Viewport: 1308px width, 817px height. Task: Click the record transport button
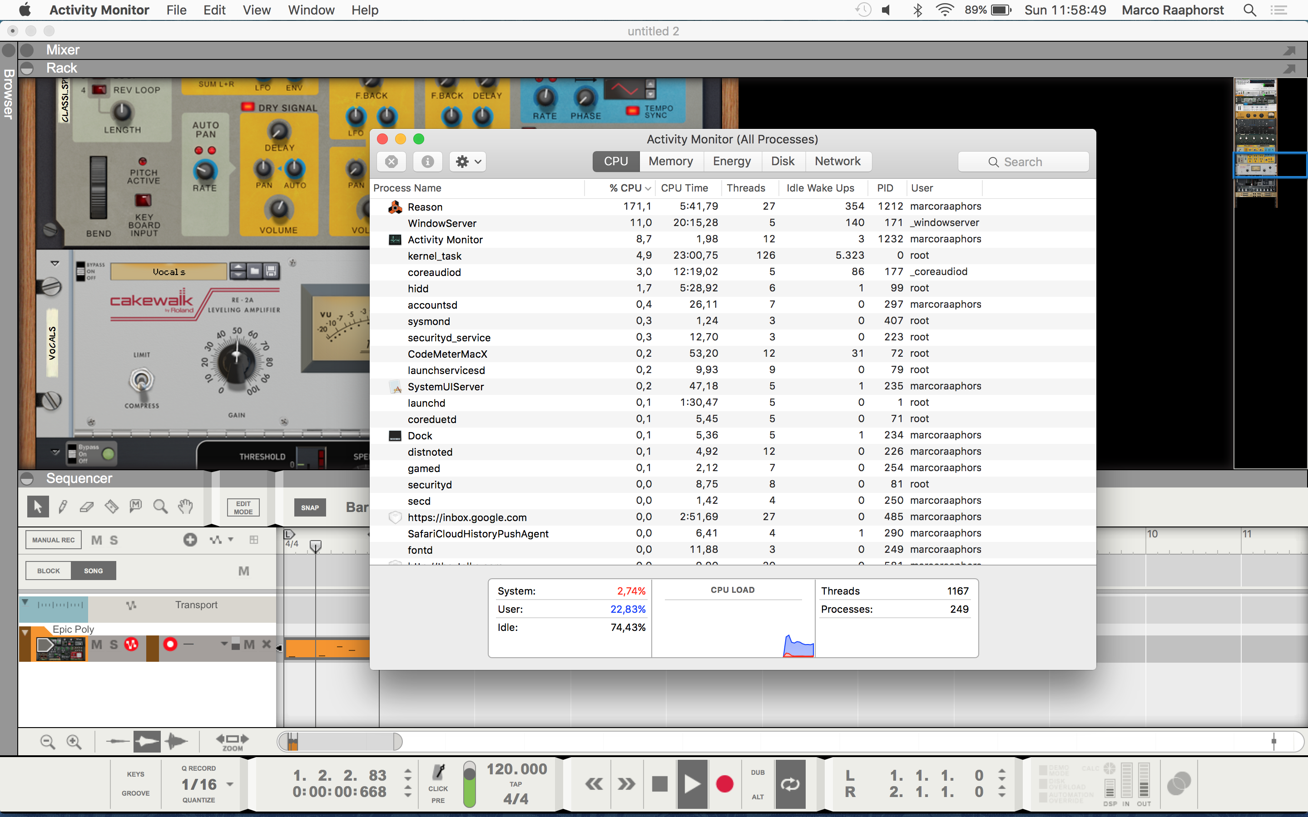pyautogui.click(x=725, y=783)
